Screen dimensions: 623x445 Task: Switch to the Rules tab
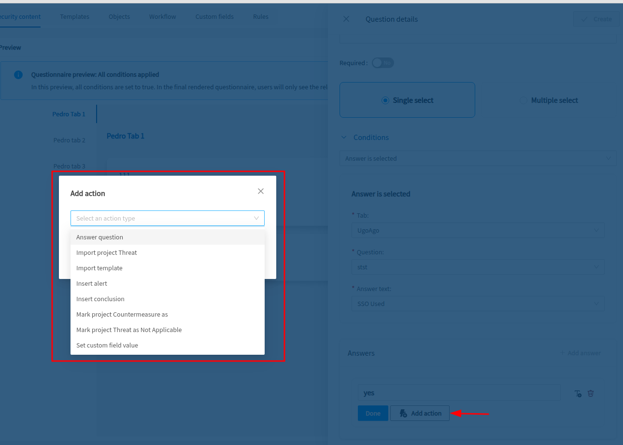[261, 16]
